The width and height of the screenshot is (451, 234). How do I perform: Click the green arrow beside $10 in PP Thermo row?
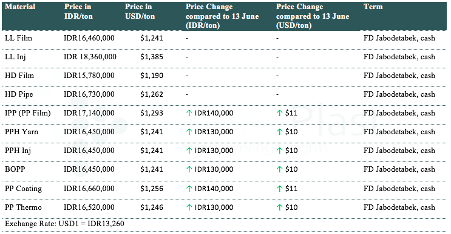[280, 207]
